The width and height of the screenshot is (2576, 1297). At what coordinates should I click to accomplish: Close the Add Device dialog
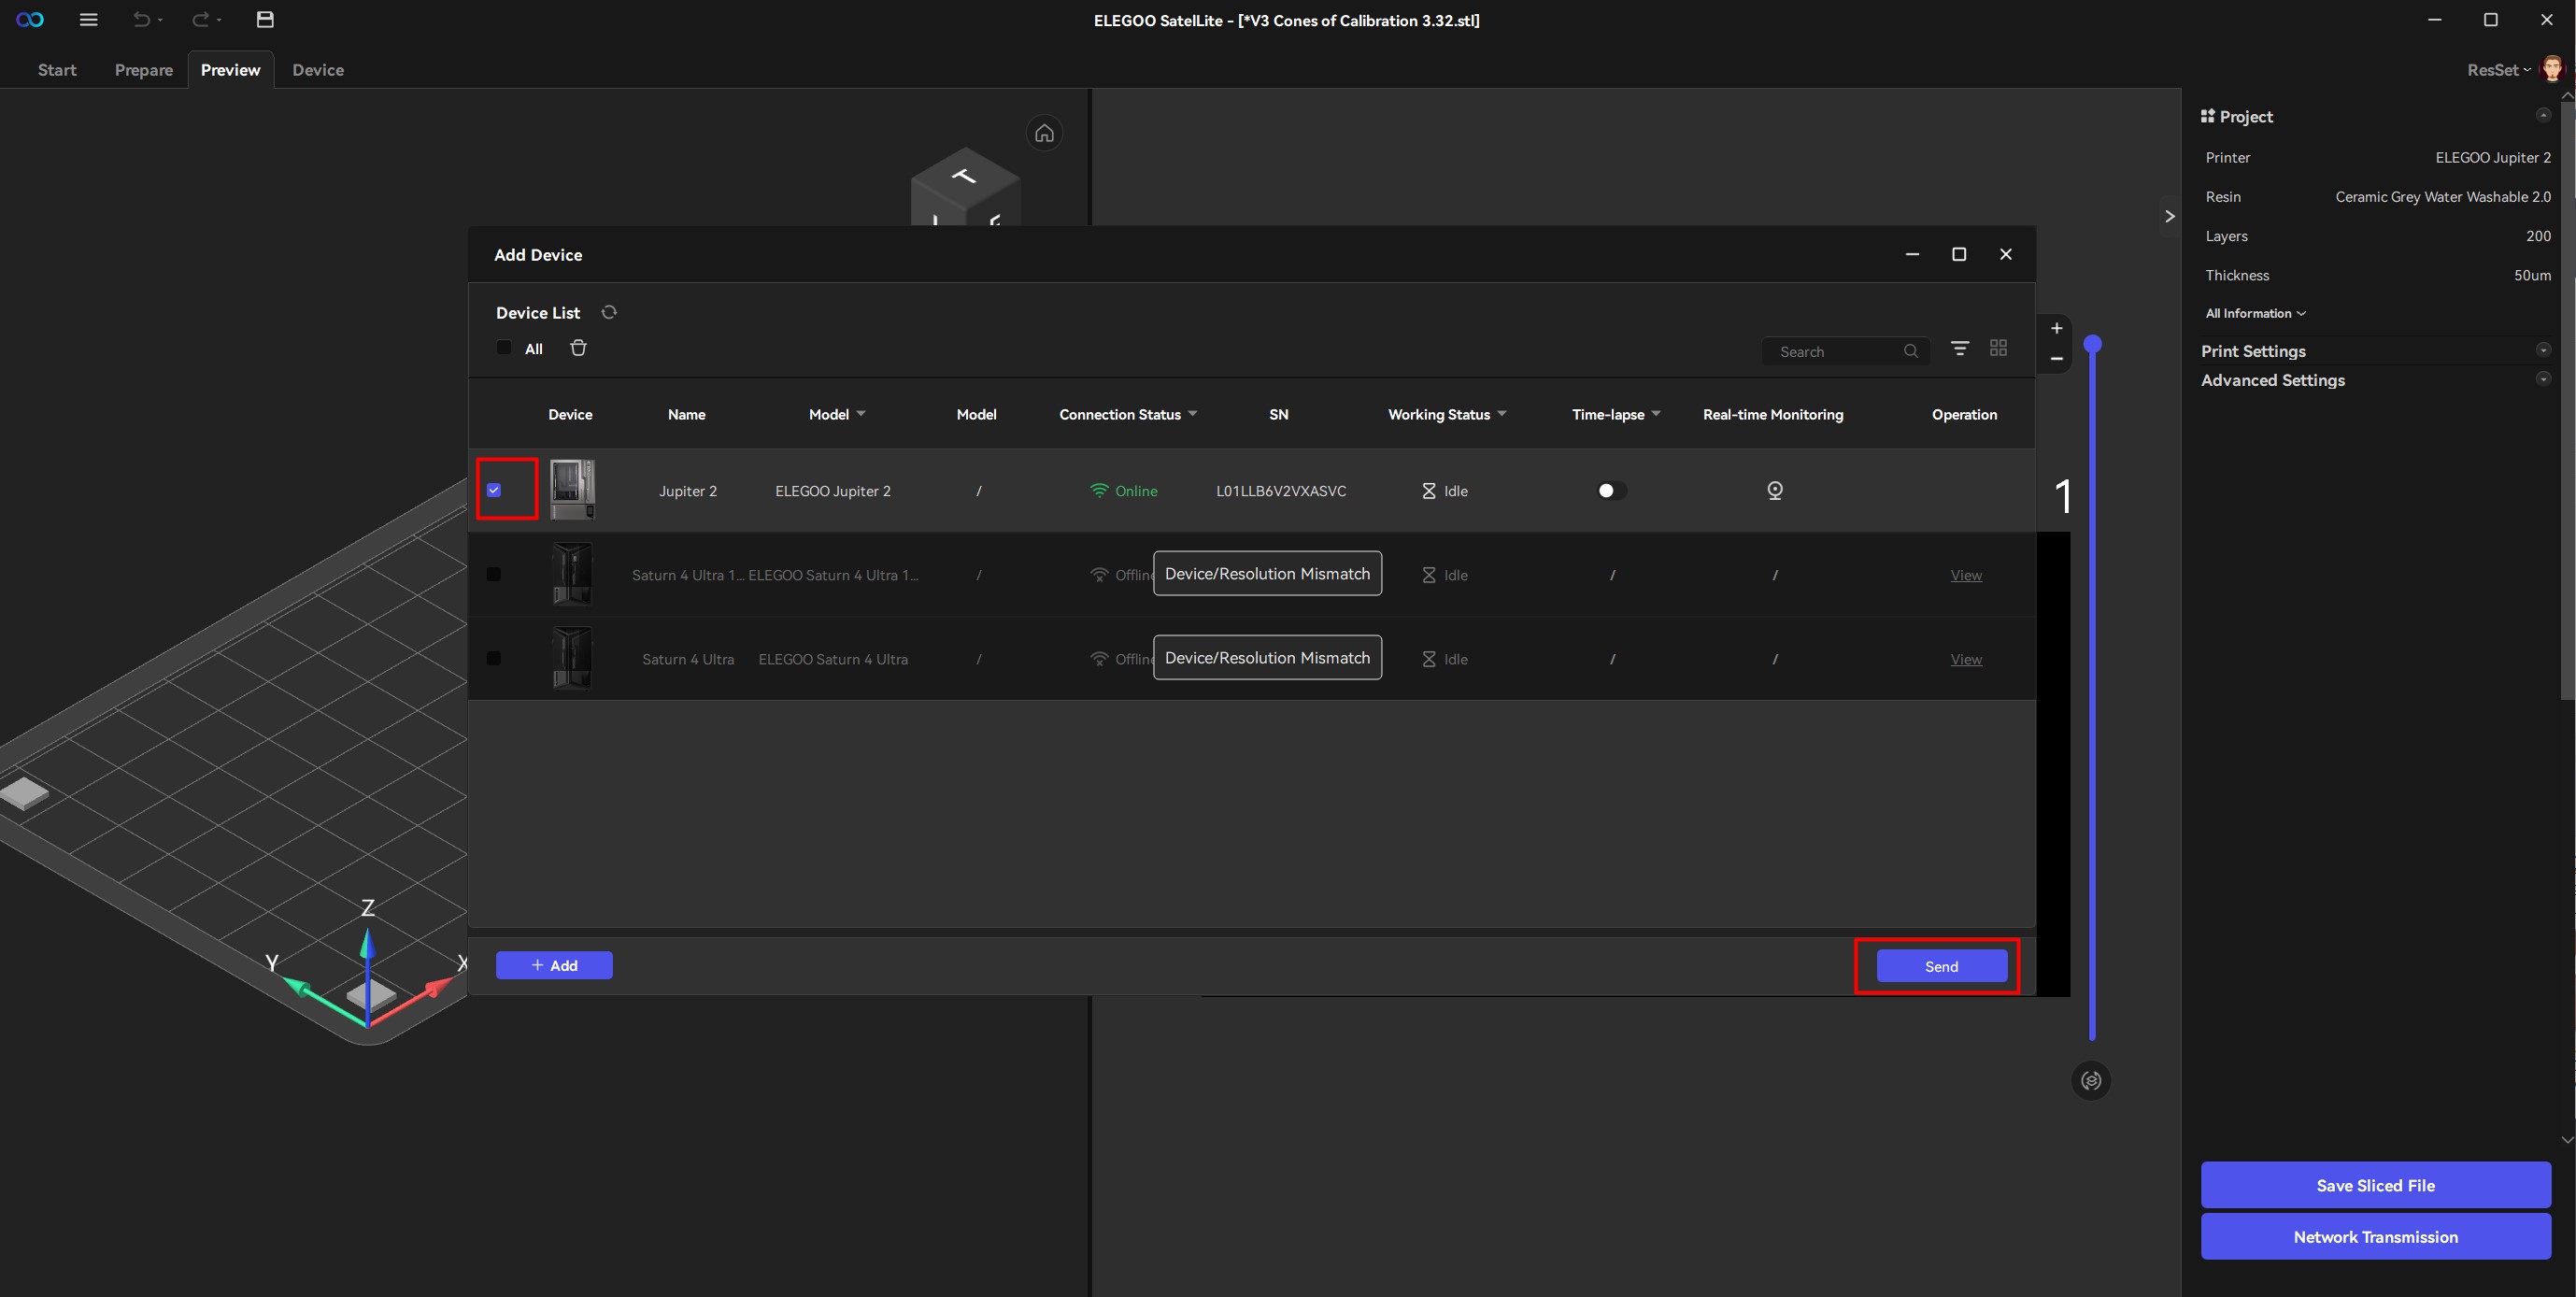coord(2005,254)
